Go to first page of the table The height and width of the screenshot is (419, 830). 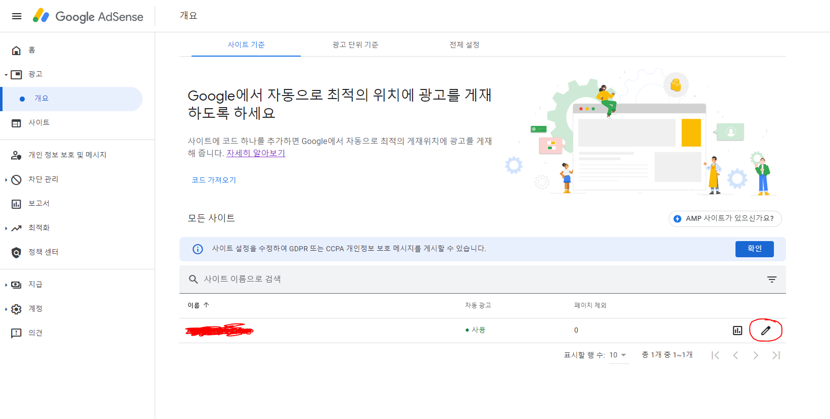pos(715,355)
